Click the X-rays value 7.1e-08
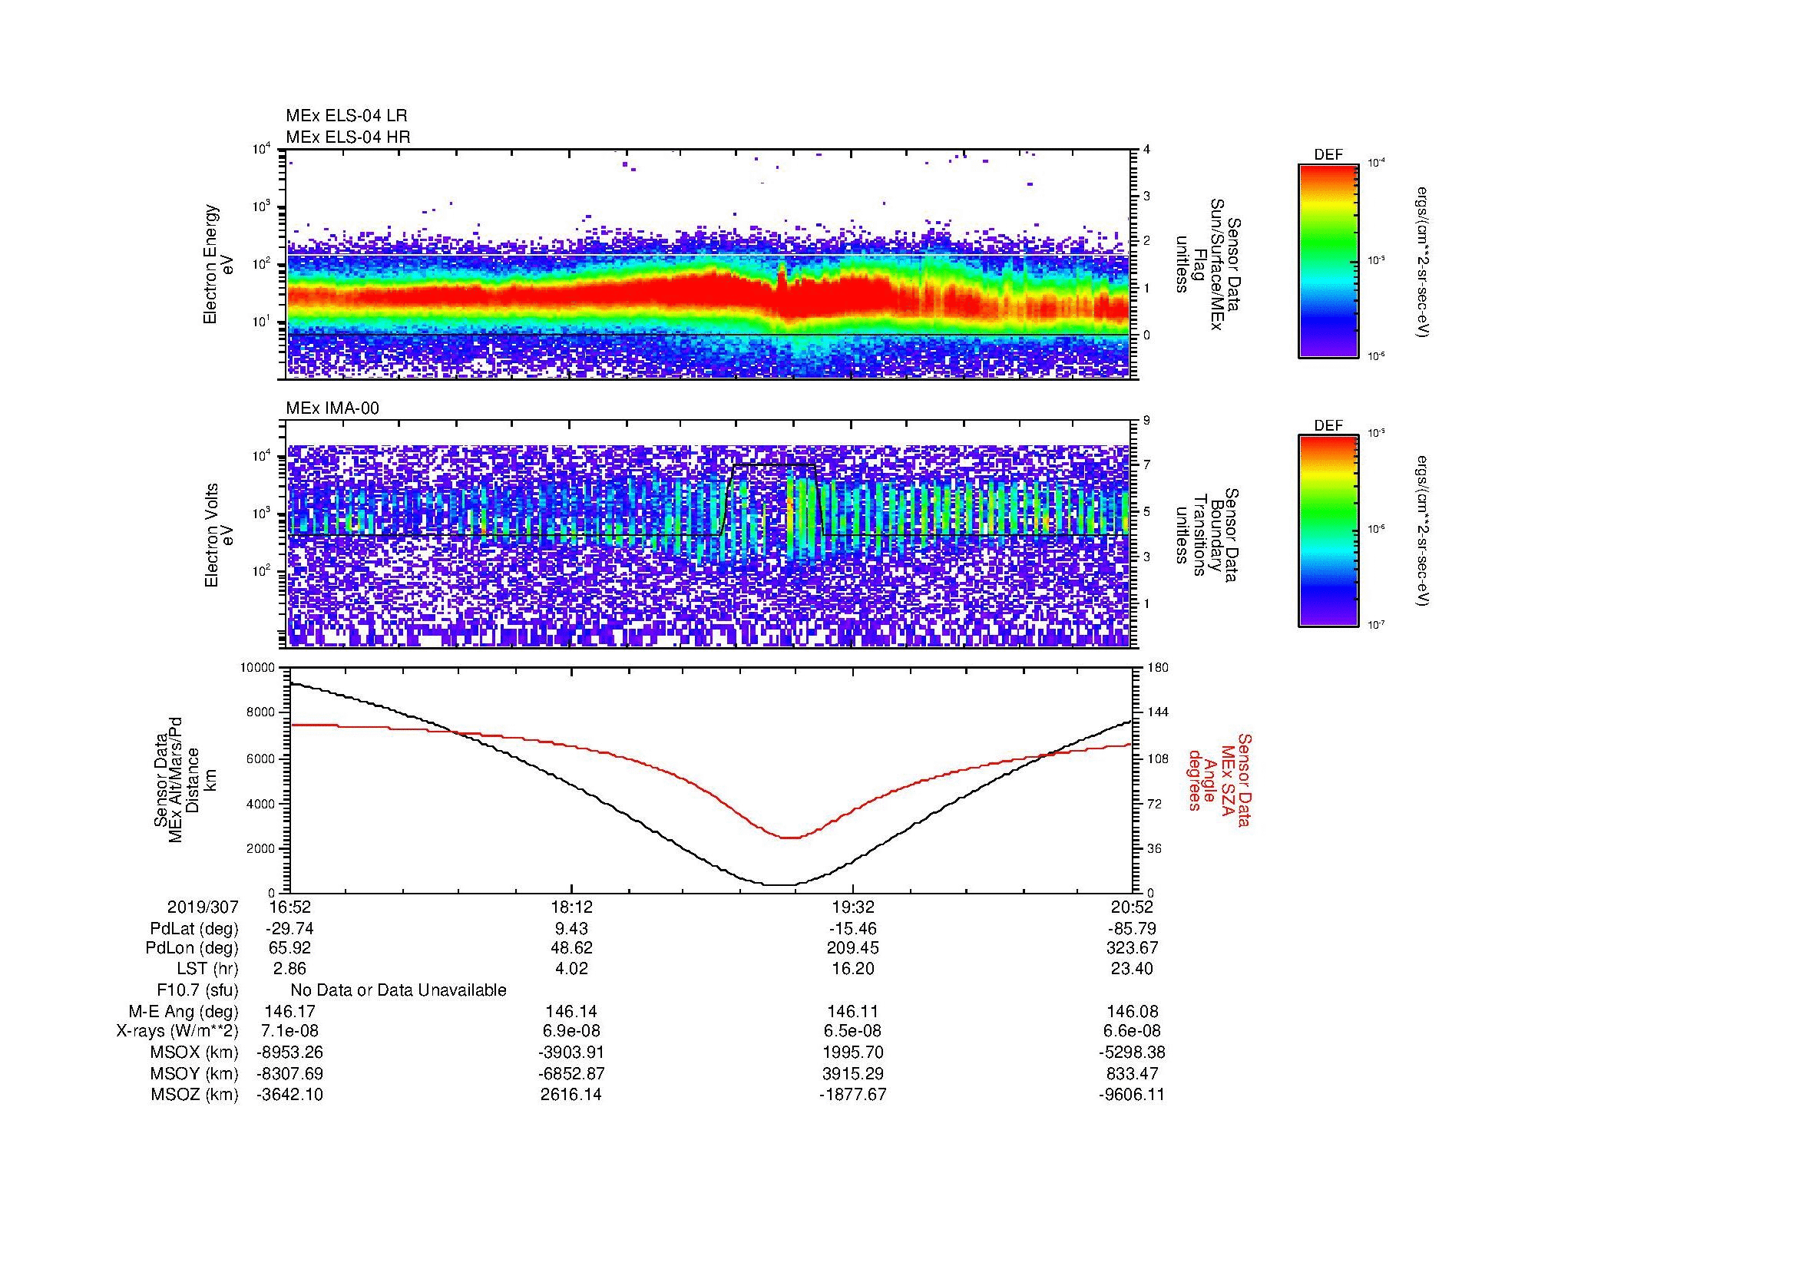Viewport: 1796px width, 1269px height. (289, 1031)
